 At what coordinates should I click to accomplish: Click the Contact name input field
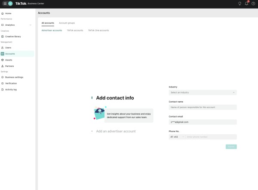point(203,107)
